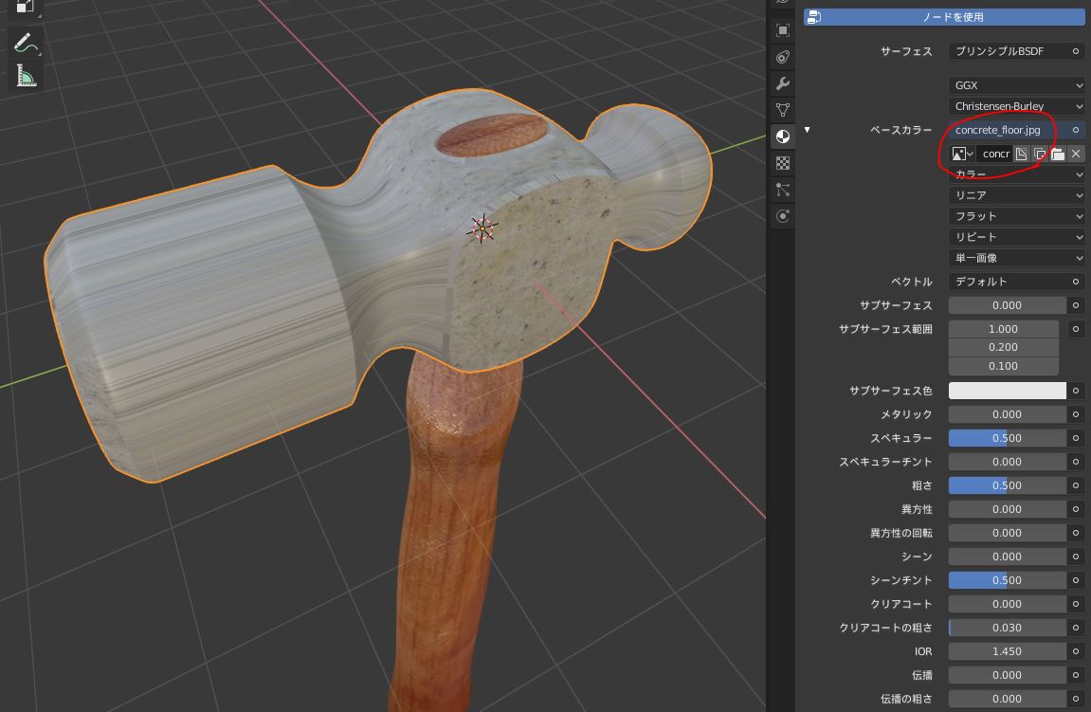Click the サブサーフェス範囲 0.200 field
Image resolution: width=1091 pixels, height=712 pixels.
coord(1004,347)
